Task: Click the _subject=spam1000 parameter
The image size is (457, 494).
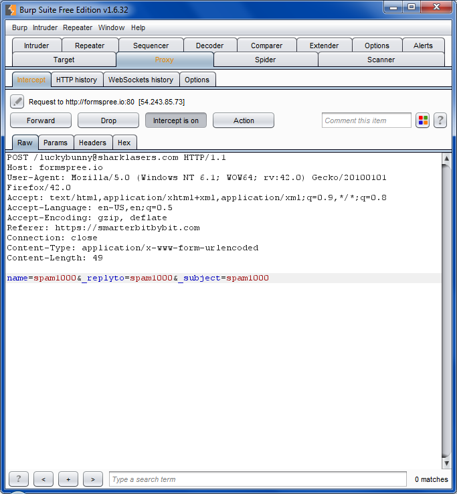Action: tap(223, 278)
